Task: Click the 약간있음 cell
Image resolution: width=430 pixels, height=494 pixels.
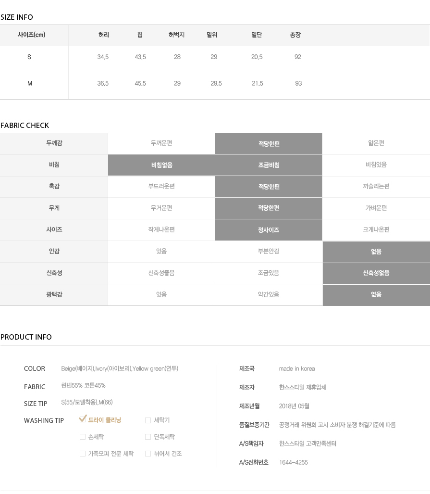Action: pos(269,294)
